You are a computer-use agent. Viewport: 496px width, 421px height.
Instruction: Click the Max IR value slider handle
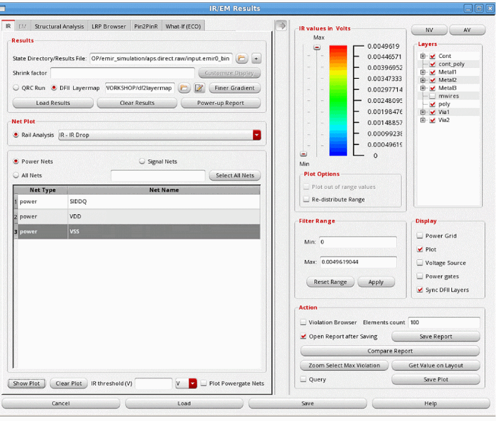coord(317,47)
